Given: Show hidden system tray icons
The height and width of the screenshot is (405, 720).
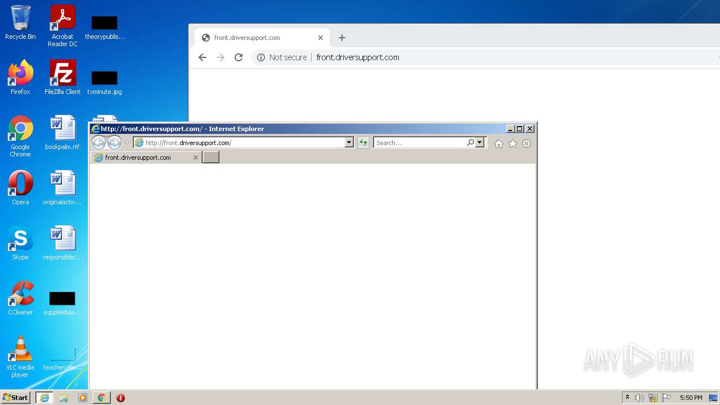Looking at the screenshot, I should [627, 398].
